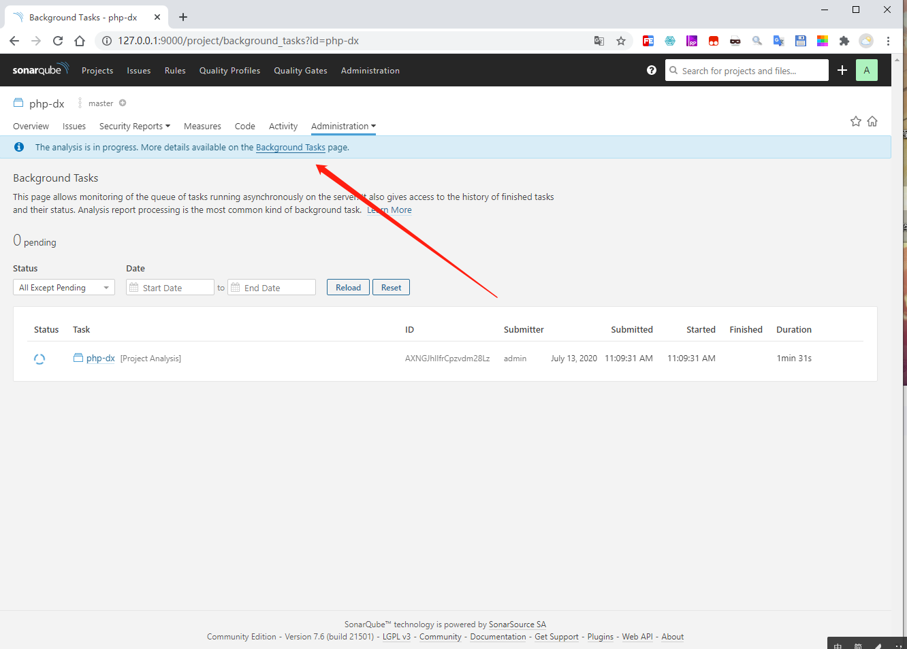Switch to the Measures tab
Image resolution: width=907 pixels, height=649 pixels.
(x=202, y=127)
